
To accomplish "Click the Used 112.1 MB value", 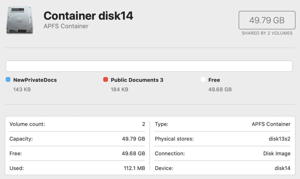I will (134, 168).
